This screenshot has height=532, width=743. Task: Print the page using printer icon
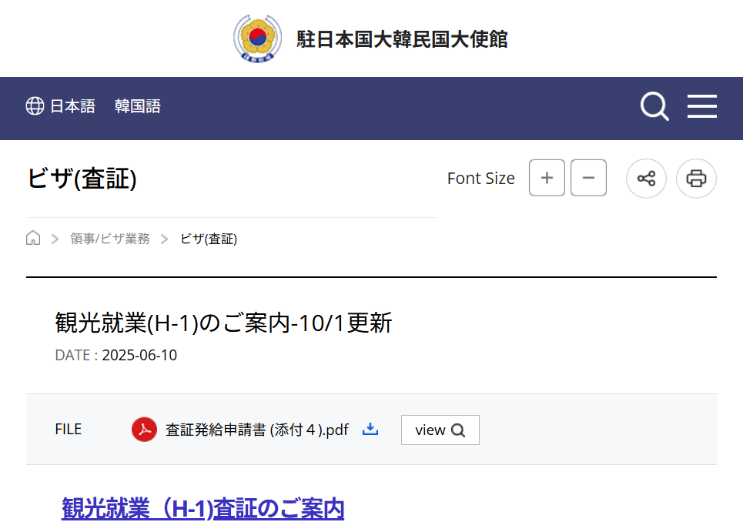(x=696, y=179)
